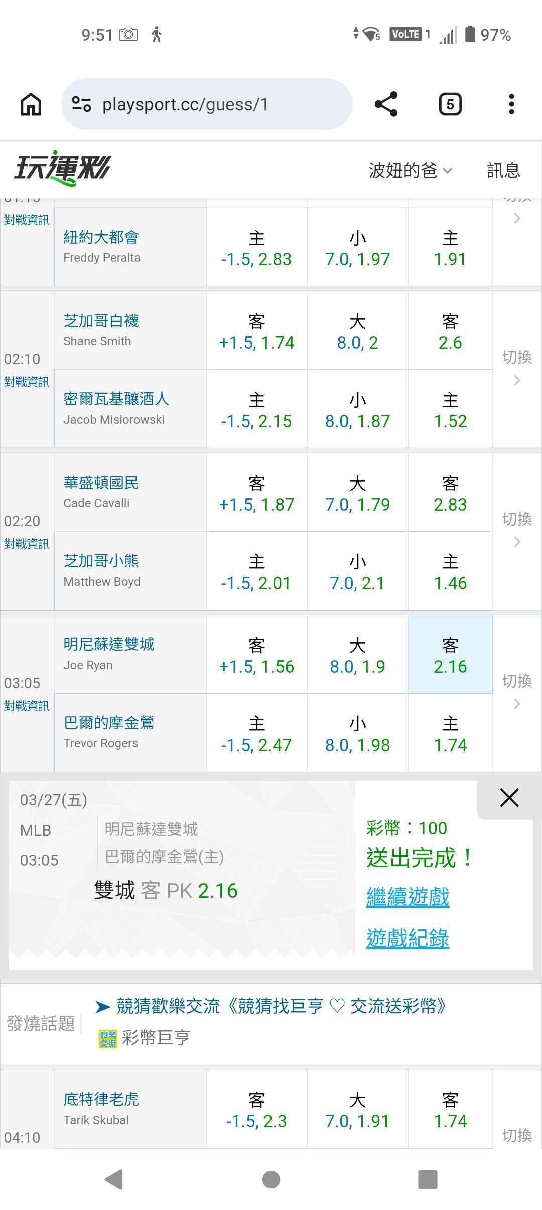Tap the Android back navigation button
Screen dimensions: 542x1210
[114, 1179]
